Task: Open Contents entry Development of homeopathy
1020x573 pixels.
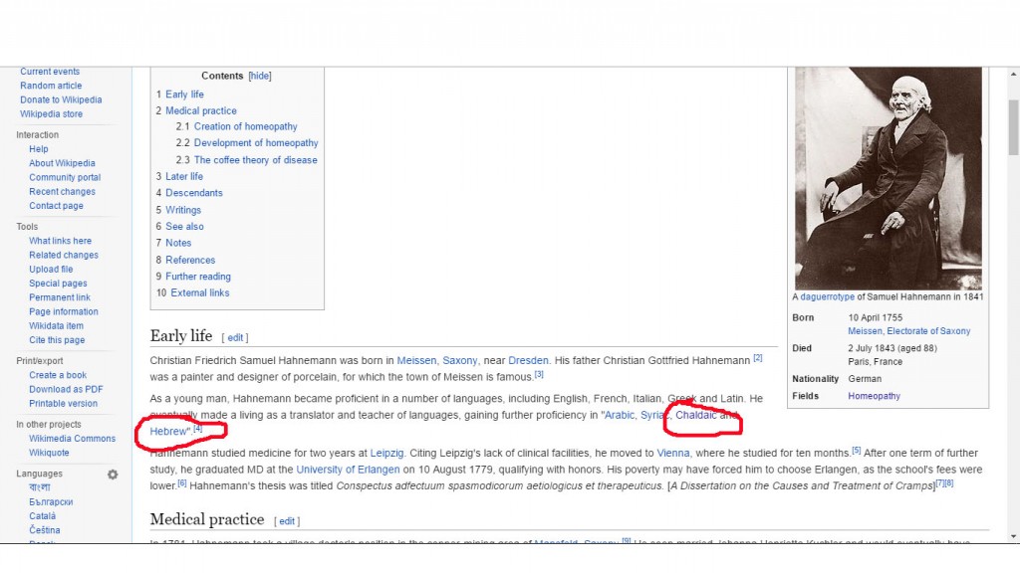Action: click(x=256, y=143)
